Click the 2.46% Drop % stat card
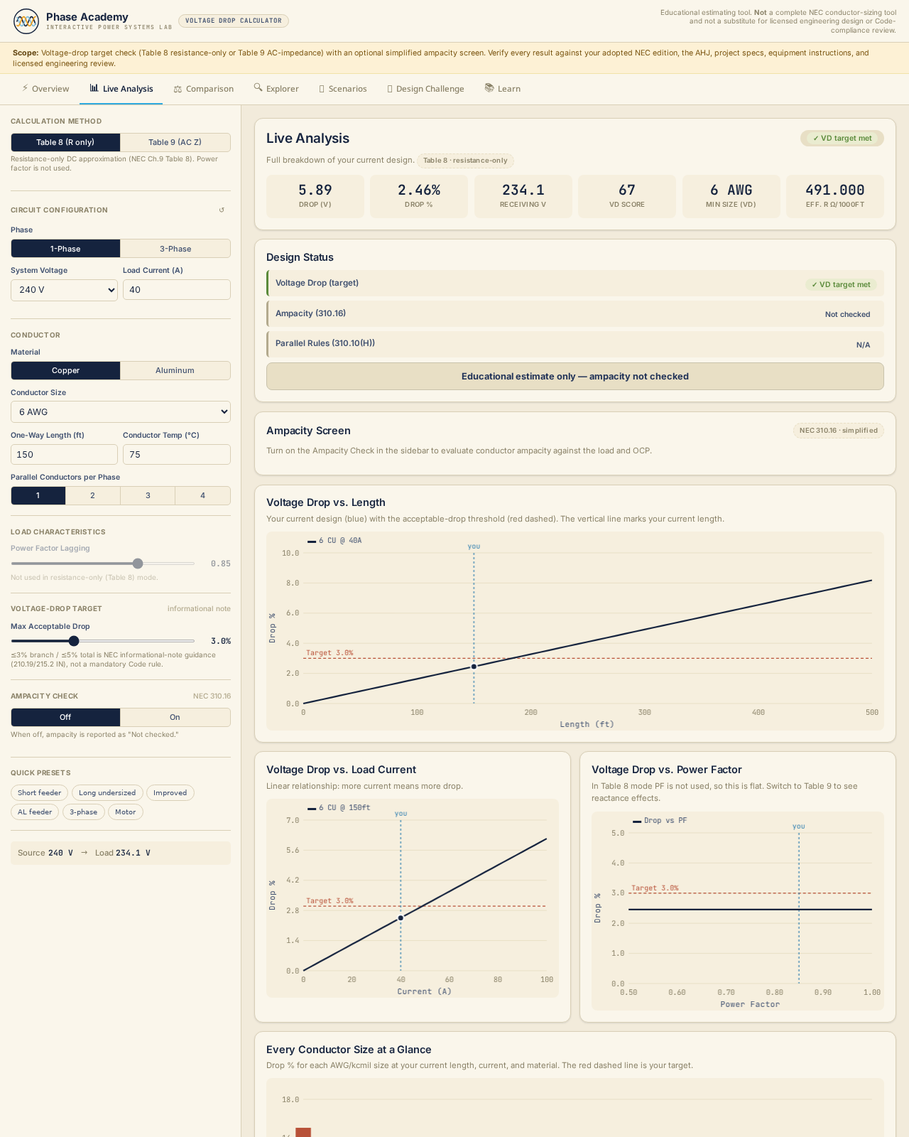 pyautogui.click(x=419, y=196)
